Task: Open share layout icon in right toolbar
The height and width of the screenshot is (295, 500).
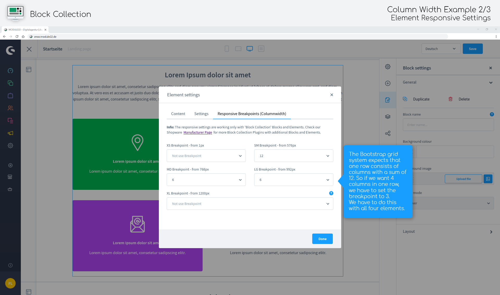Action: pos(388,133)
